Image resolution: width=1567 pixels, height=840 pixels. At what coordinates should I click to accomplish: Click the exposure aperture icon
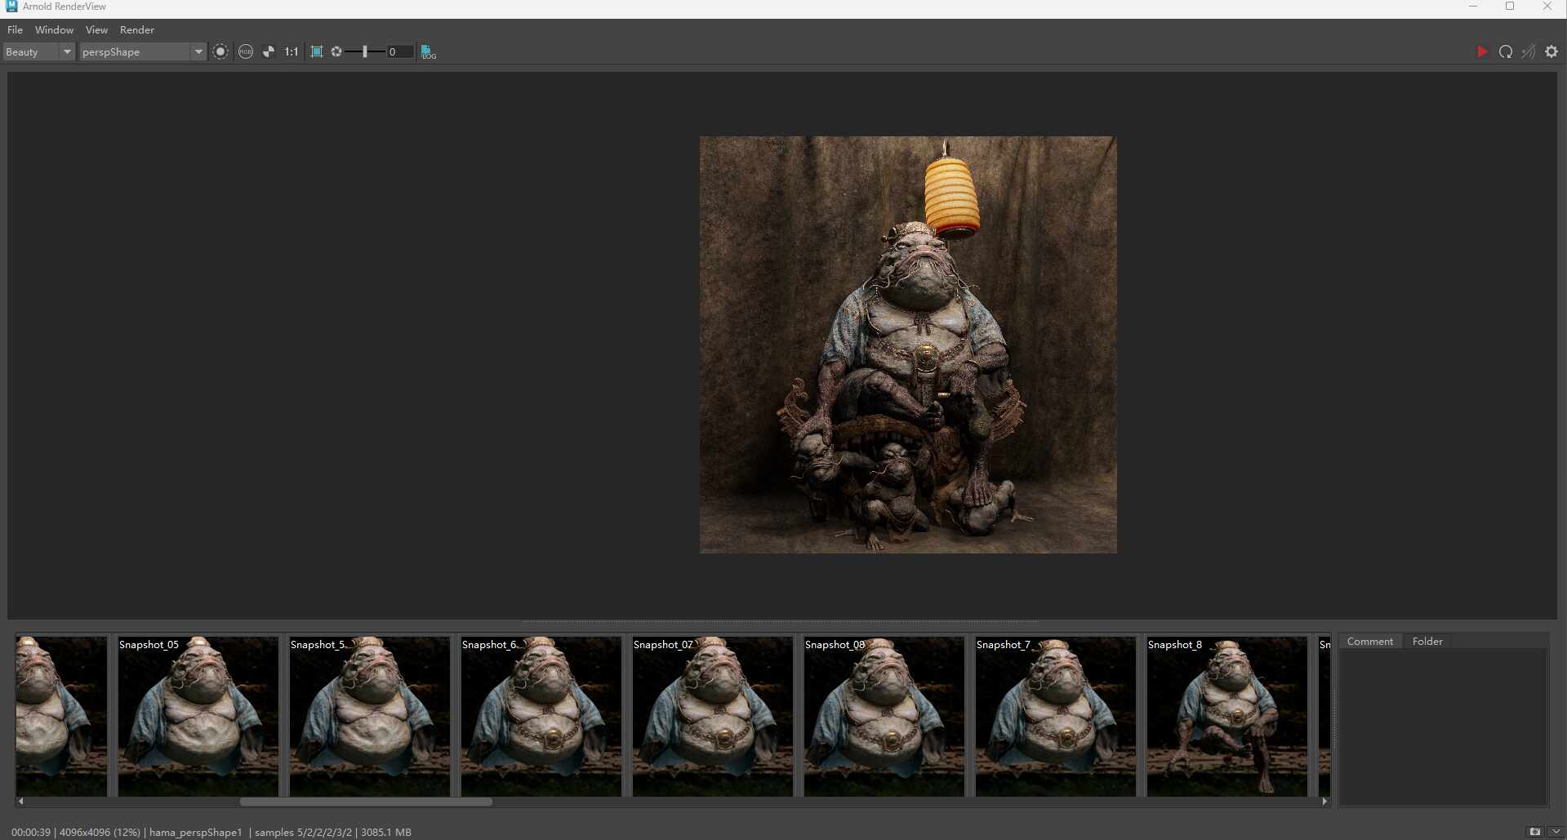[336, 51]
